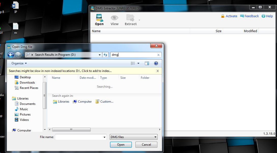Click the horizontal scrollbar left arrow

50,130
